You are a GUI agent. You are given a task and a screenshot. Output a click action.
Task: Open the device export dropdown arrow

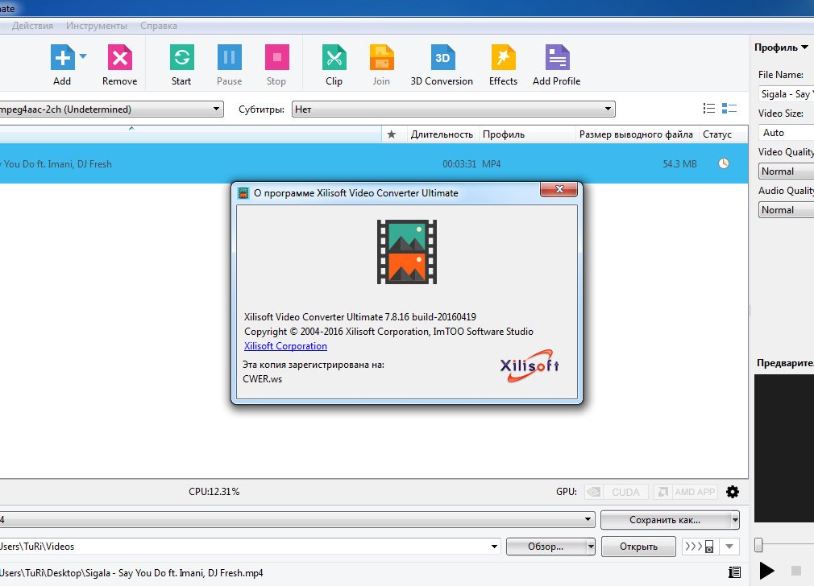point(729,546)
